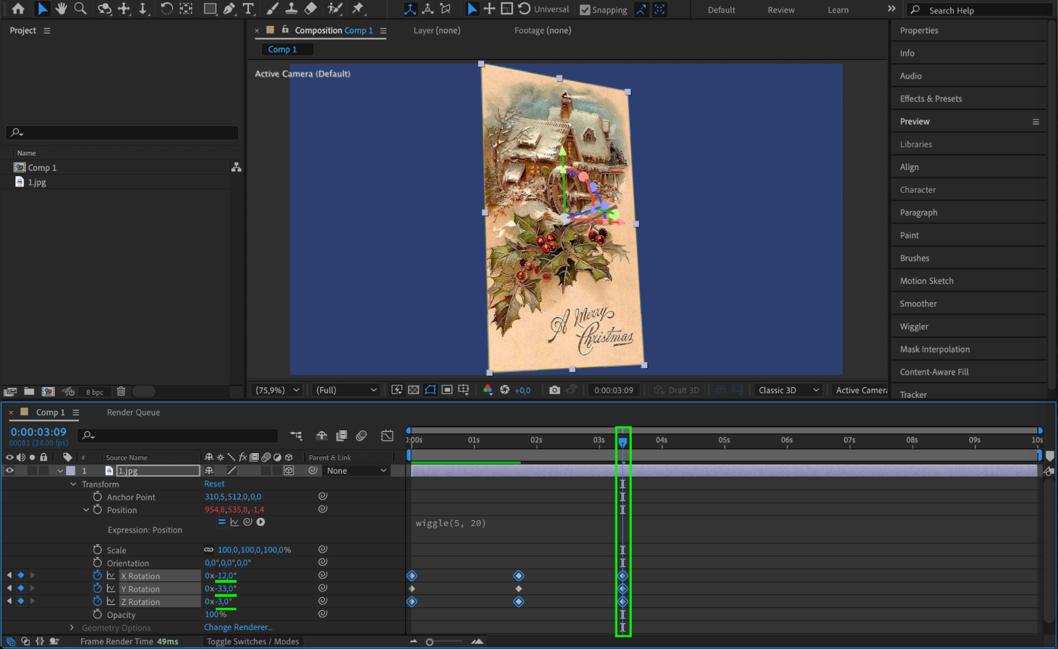Screen dimensions: 1058x649
Task: Click the delete trash icon in Project panel
Action: (121, 391)
